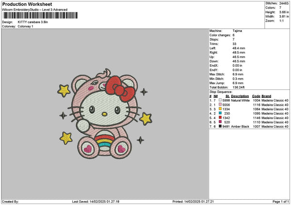Screen dimensions: 291x205
Task: Select the 'EndX:' label
Action: [214, 66]
